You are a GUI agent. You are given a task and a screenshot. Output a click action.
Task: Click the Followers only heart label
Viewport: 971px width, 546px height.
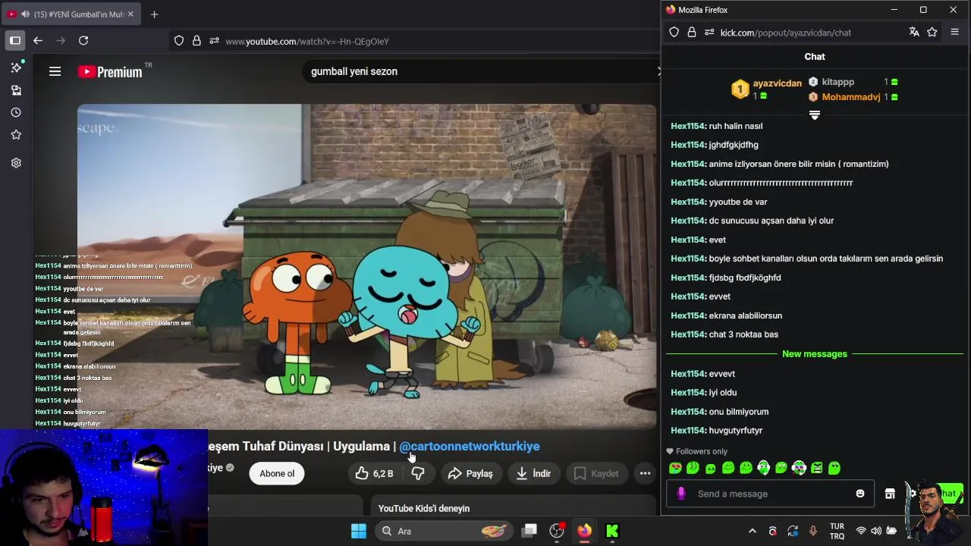(696, 451)
